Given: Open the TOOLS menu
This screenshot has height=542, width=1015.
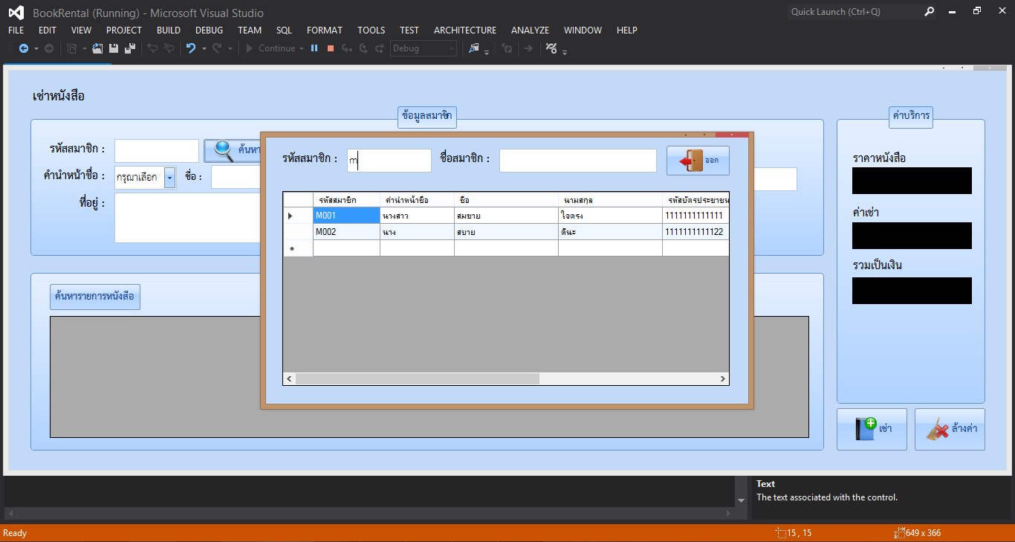Looking at the screenshot, I should click(x=372, y=30).
